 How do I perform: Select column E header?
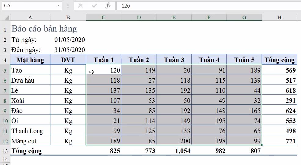(174, 17)
